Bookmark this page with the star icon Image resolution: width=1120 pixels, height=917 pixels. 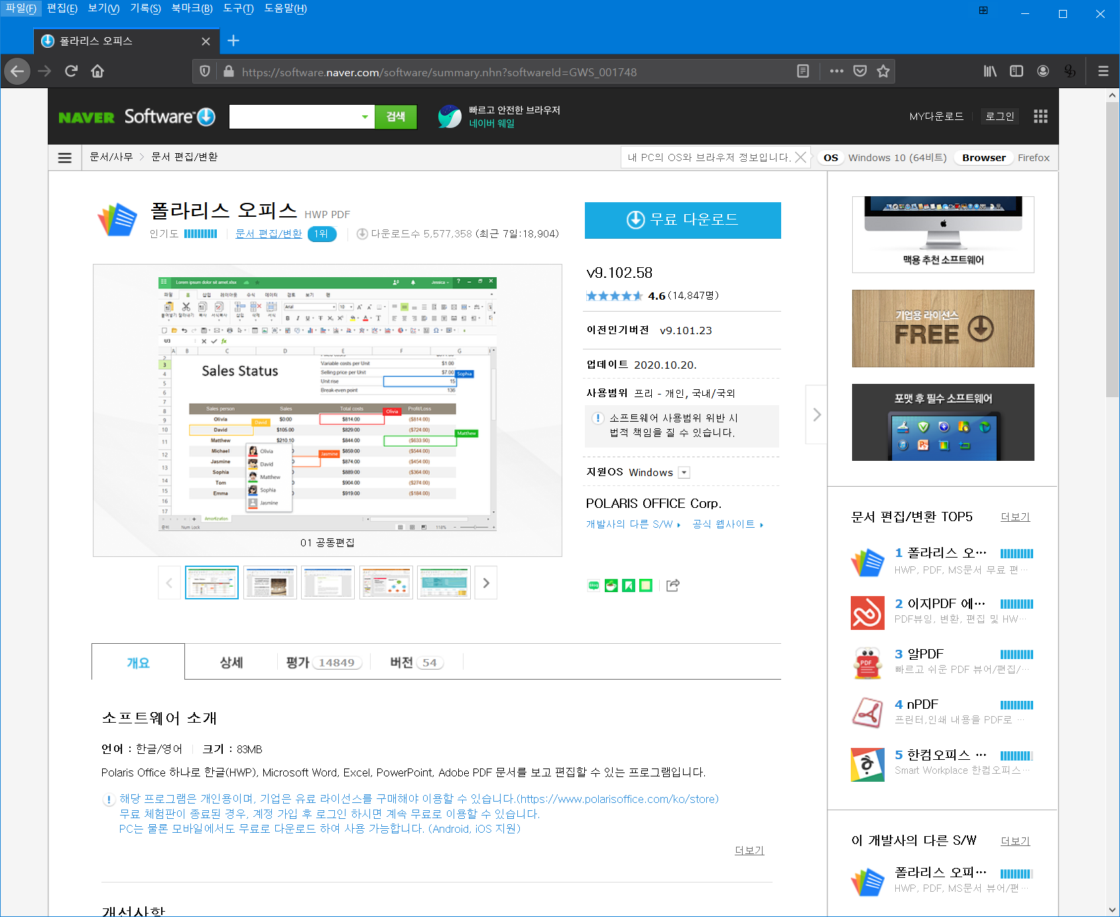click(883, 71)
